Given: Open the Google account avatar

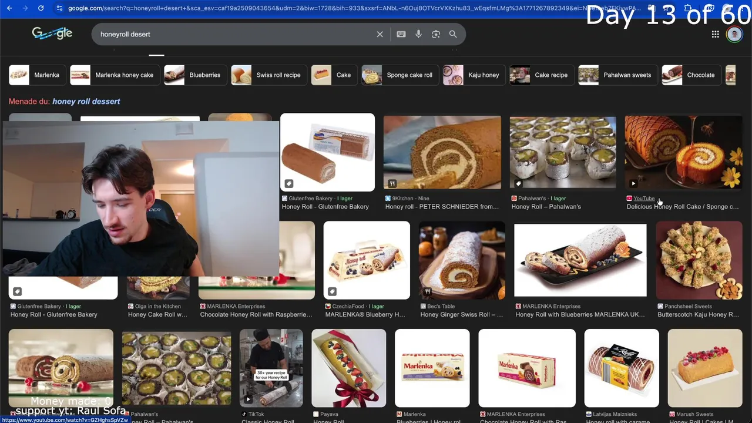Looking at the screenshot, I should pyautogui.click(x=734, y=34).
